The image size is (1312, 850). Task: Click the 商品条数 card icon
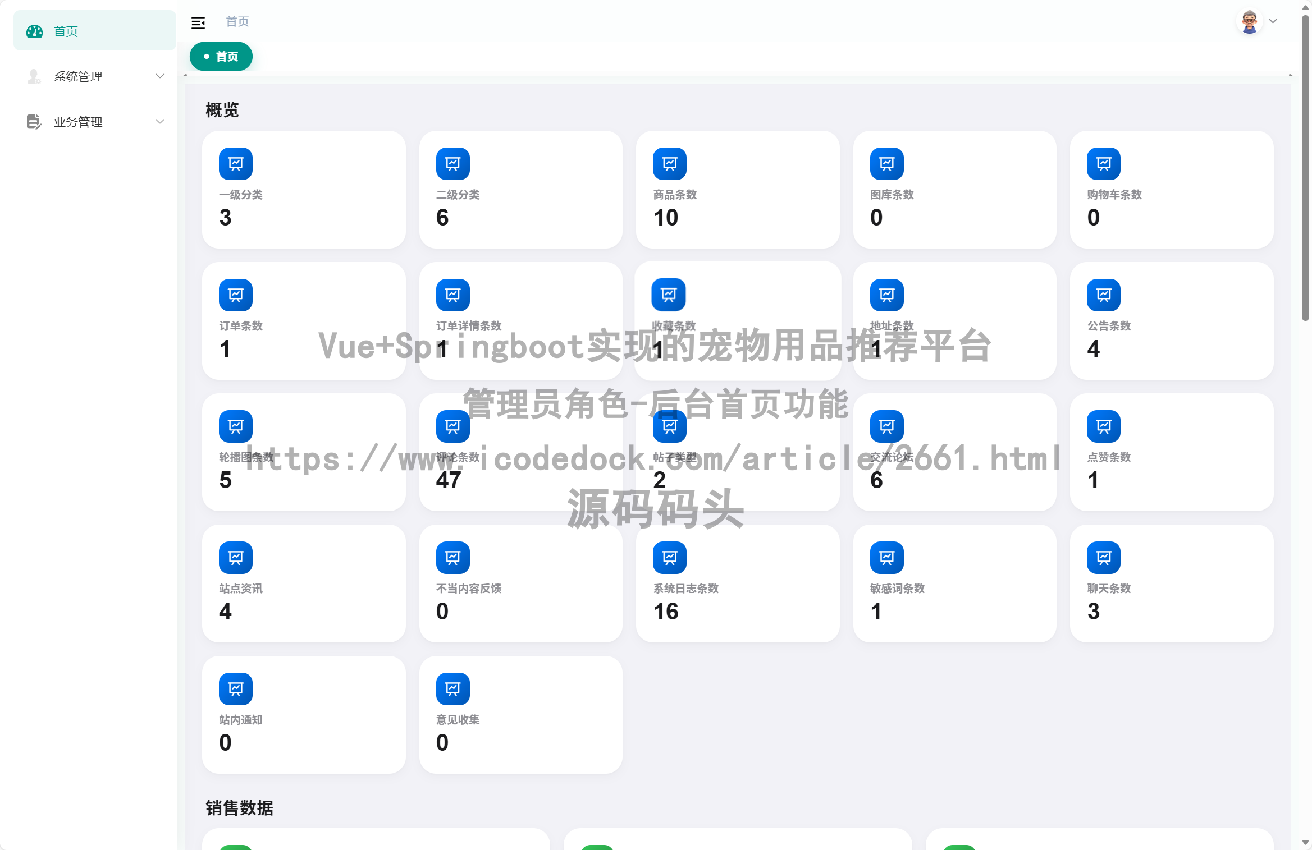click(669, 163)
